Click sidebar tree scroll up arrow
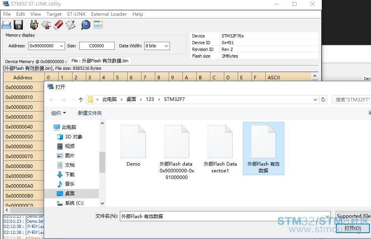The image size is (371, 239). 102,123
